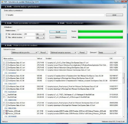This screenshot has height=124, width=128.
Task: Sort by the Velikost column header
Action: click(x=39, y=59)
